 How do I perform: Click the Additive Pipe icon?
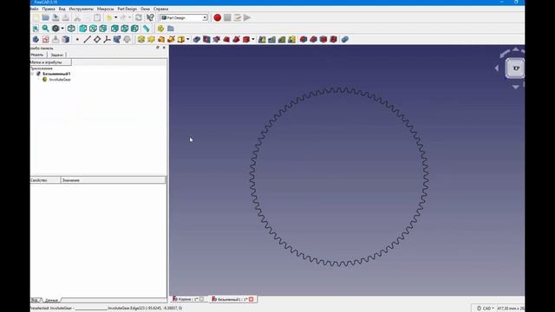171,39
